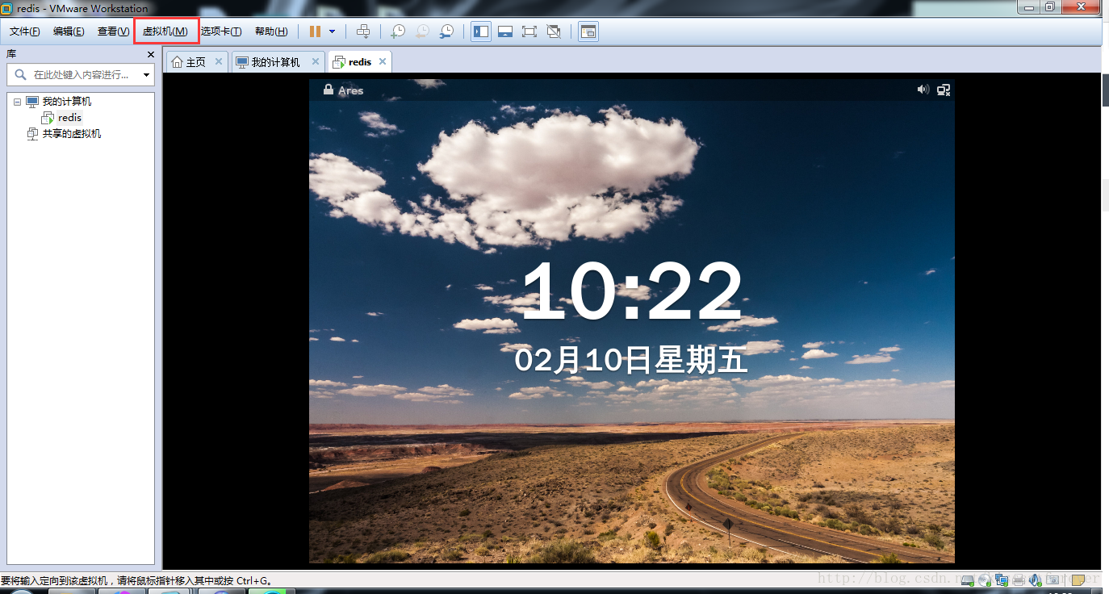Open the 虚拟机(M) menu

[165, 31]
